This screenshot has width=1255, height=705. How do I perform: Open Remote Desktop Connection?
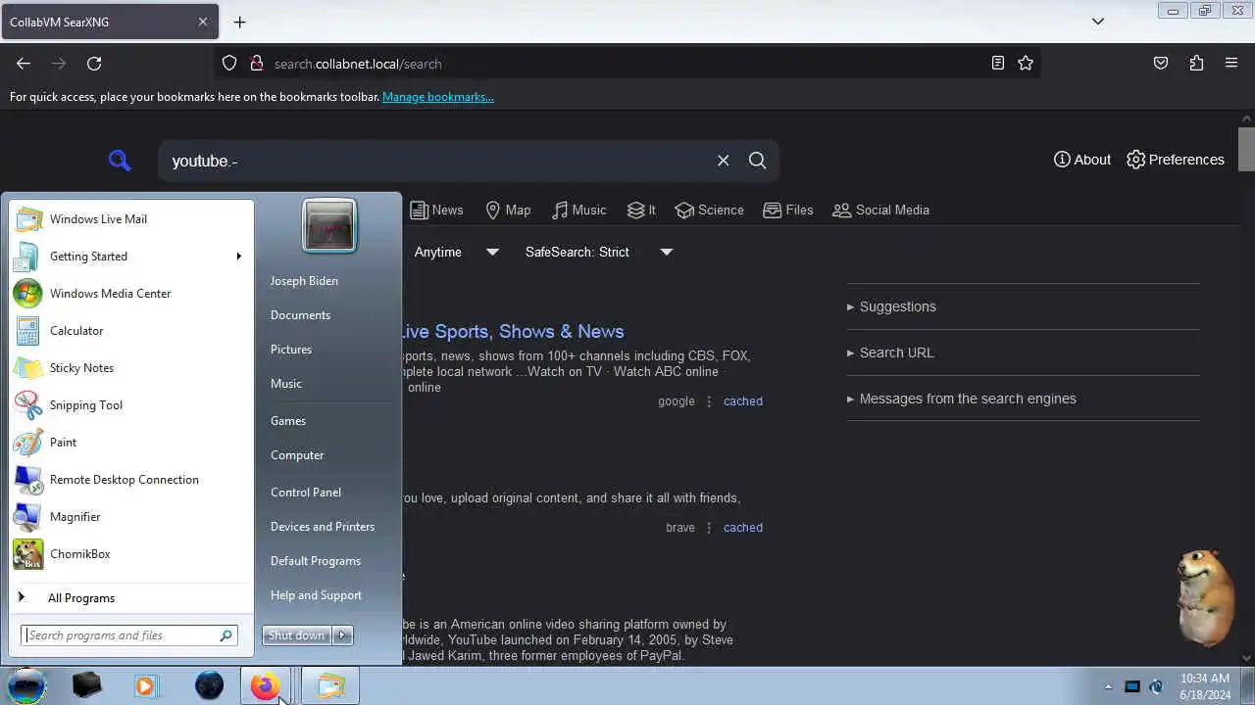tap(131, 479)
